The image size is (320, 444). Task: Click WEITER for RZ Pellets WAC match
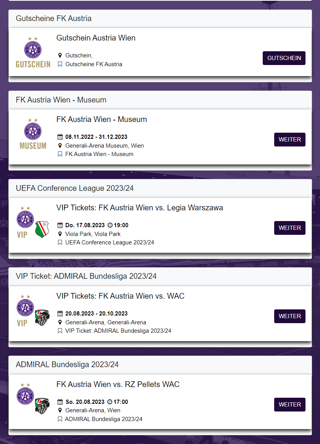[x=289, y=405]
